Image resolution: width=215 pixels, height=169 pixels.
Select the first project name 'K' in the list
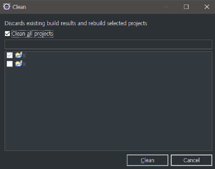tap(25, 56)
